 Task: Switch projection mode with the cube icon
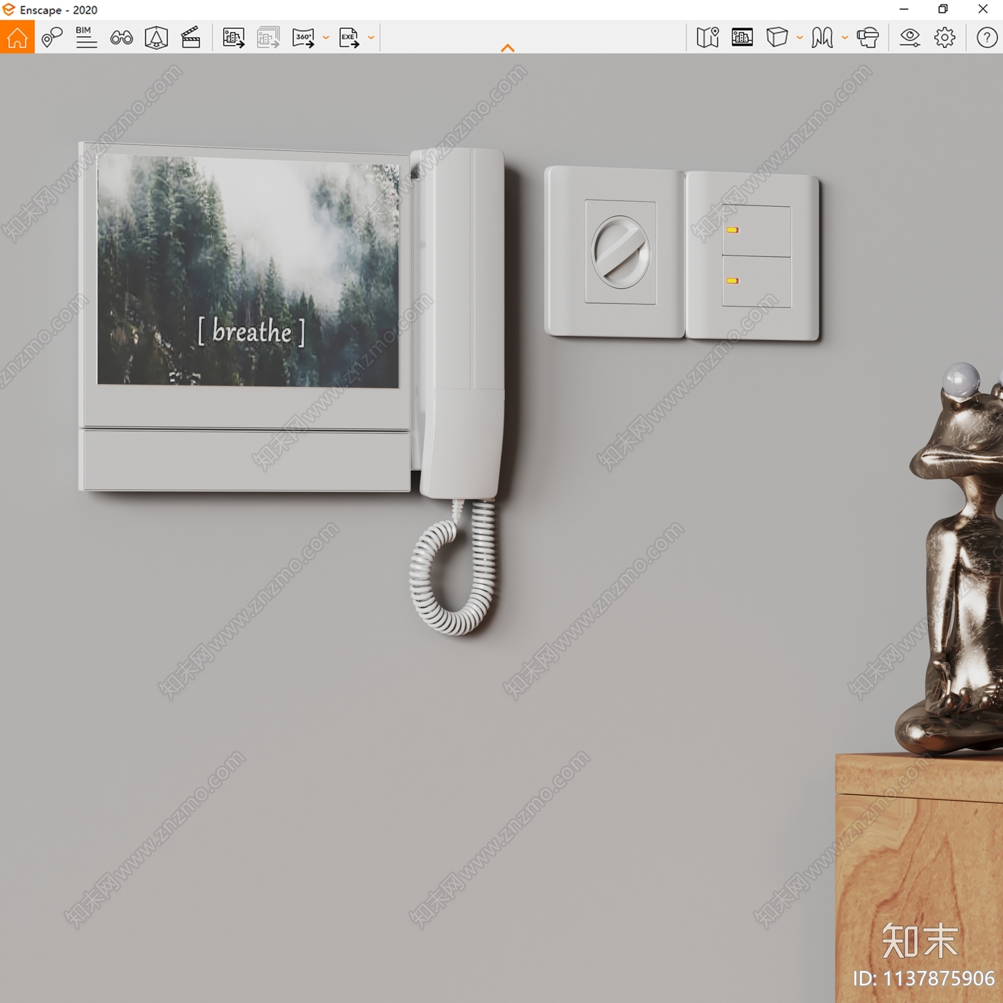pos(777,38)
